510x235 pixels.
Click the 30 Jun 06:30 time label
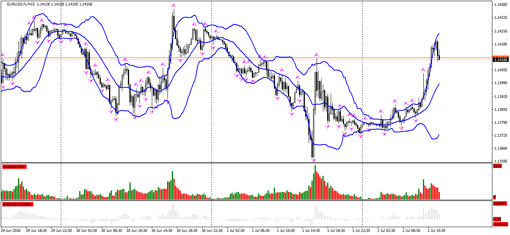[x=112, y=231]
